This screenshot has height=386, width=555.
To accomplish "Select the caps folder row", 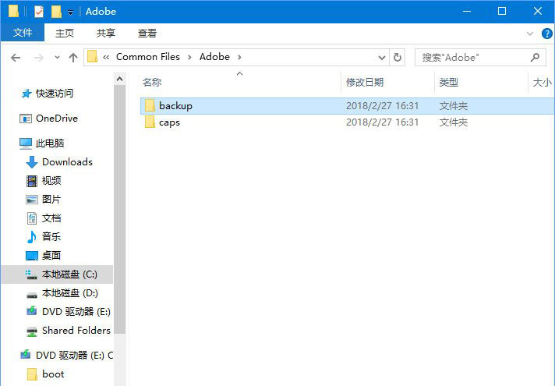I will (x=347, y=122).
